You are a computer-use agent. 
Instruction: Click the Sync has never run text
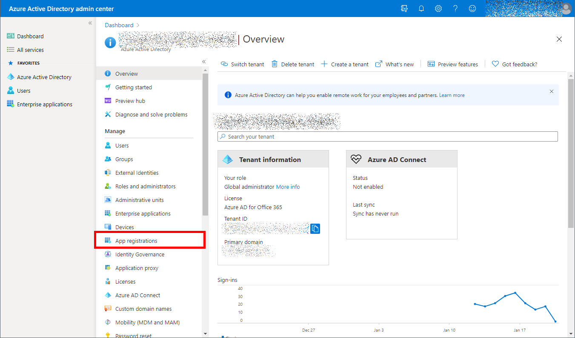[376, 214]
